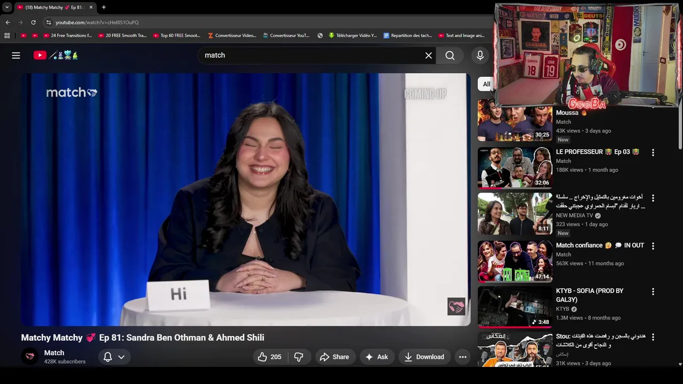The width and height of the screenshot is (683, 384).
Task: Click 'KTYB - SOFIA (PROD BY GAL3Y)' title
Action: coord(590,295)
